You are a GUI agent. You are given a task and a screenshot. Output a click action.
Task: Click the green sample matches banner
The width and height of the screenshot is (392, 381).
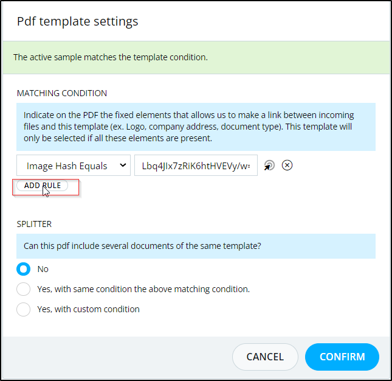196,57
